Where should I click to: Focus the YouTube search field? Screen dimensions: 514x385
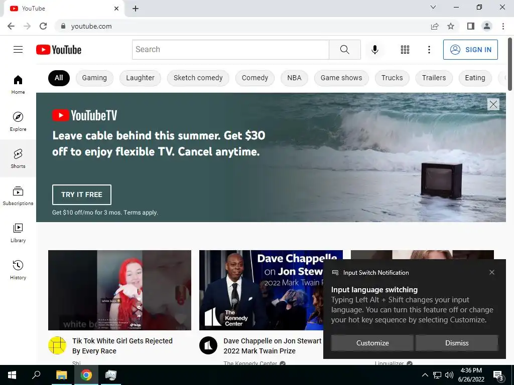pyautogui.click(x=230, y=50)
